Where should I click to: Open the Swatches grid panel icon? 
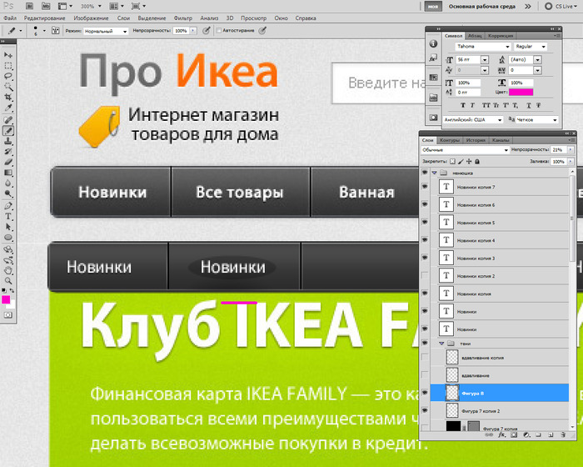(433, 78)
